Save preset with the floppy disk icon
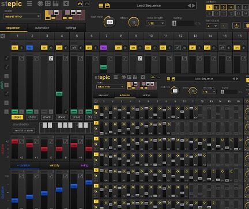 coord(107,6)
